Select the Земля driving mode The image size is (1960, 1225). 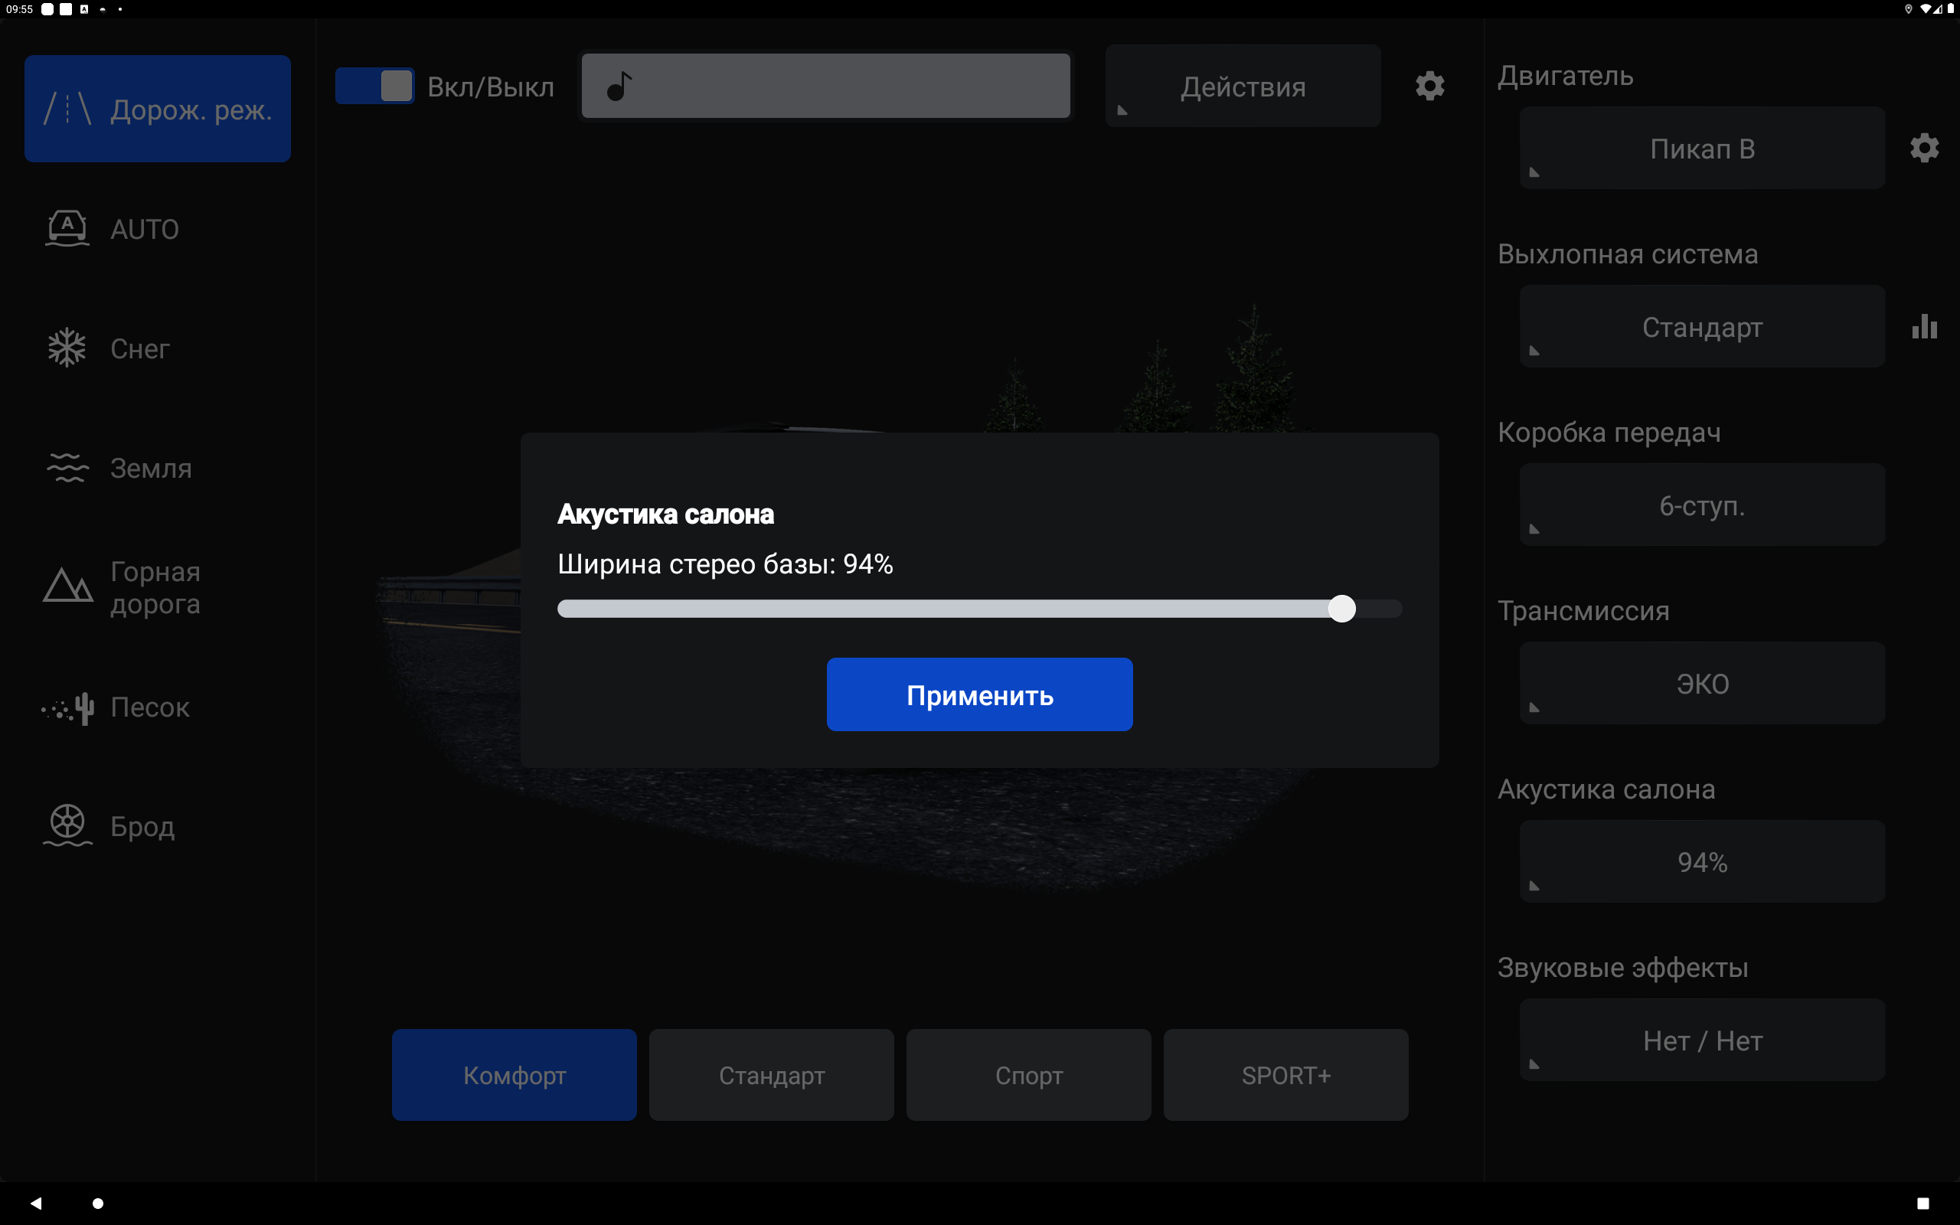click(157, 468)
